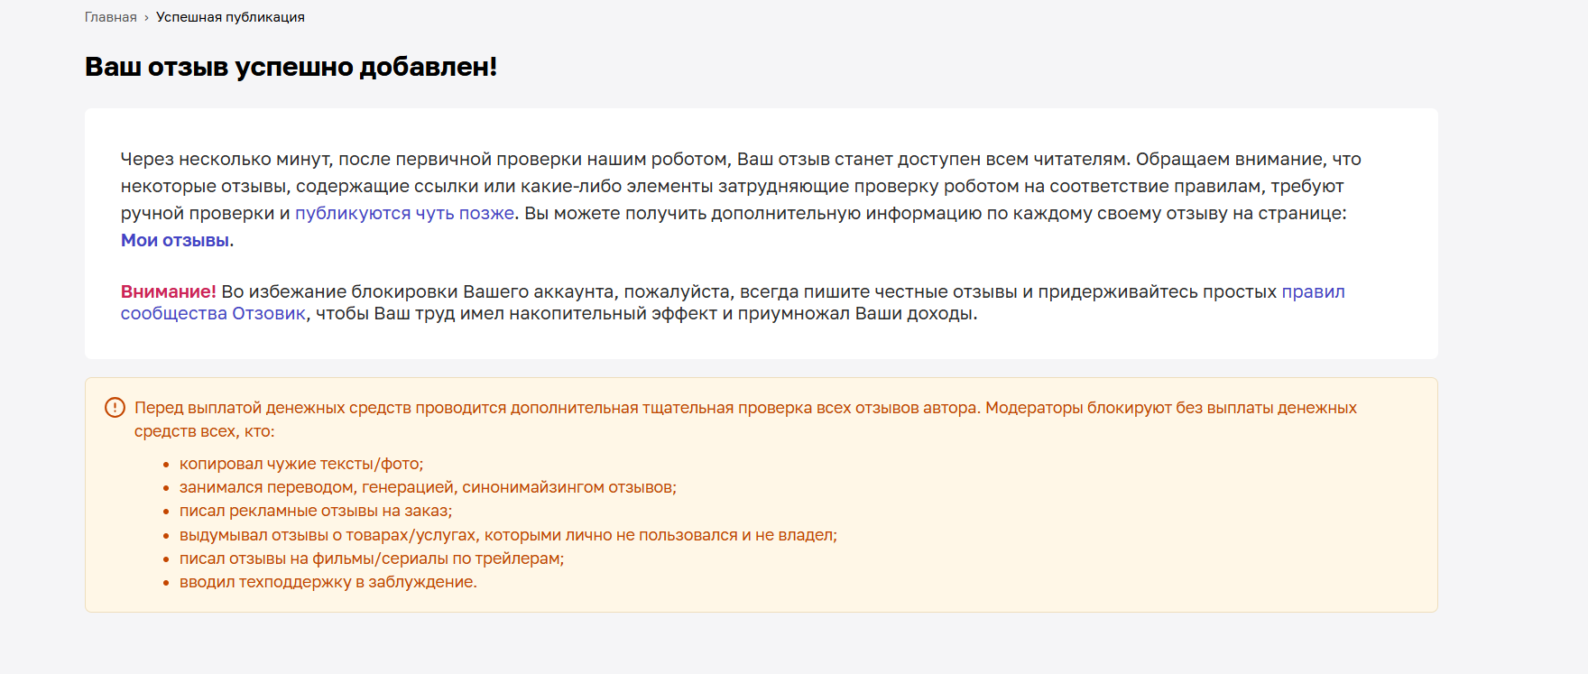Click the Ваш отзыв успешно добавлен! heading
The image size is (1588, 674).
point(291,67)
